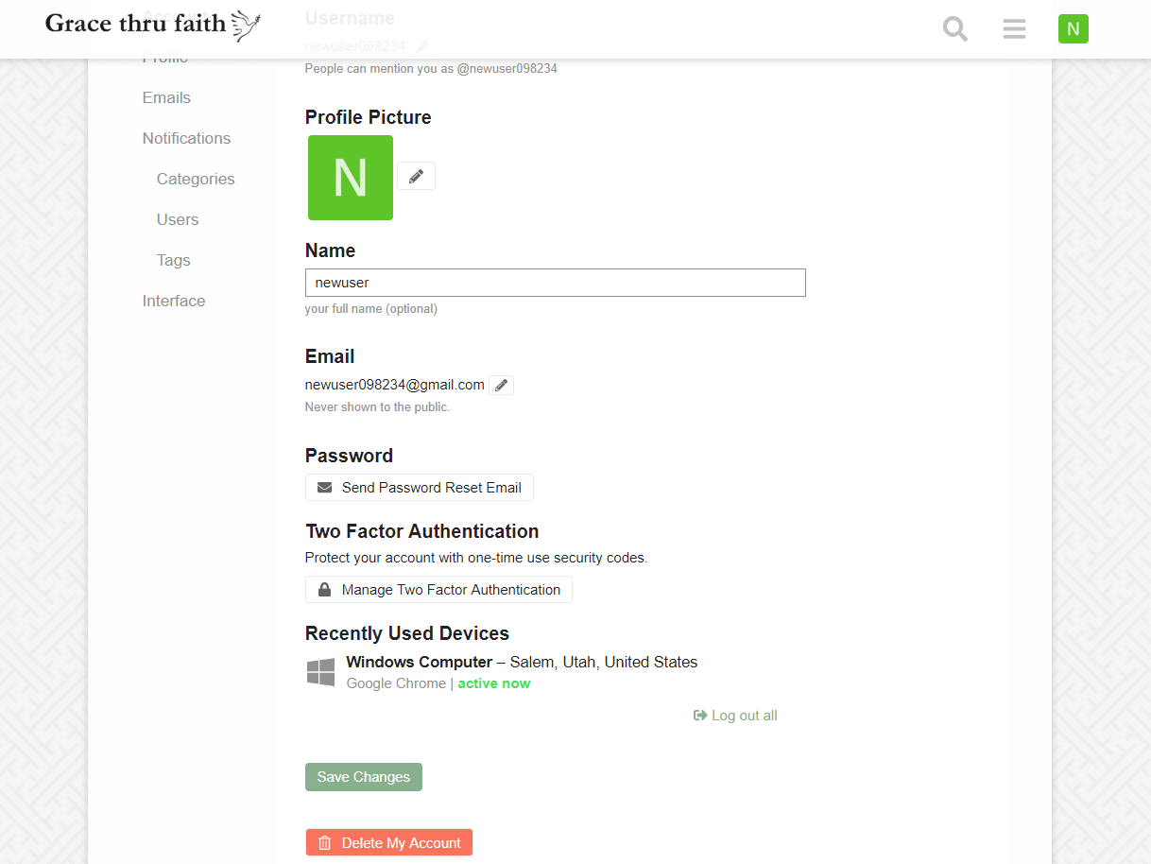
Task: Click the Profile Picture heading
Action: [369, 117]
